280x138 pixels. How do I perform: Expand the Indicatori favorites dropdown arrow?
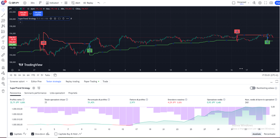tap(61, 3)
